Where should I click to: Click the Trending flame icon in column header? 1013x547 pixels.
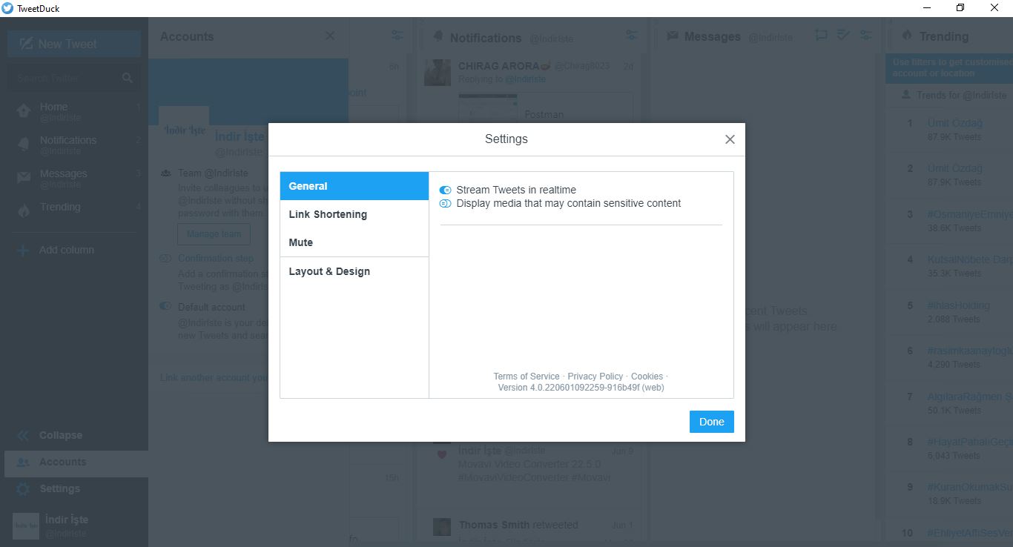(x=906, y=36)
